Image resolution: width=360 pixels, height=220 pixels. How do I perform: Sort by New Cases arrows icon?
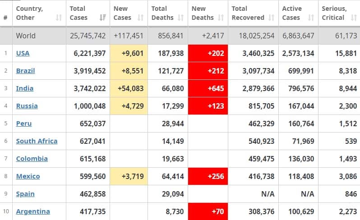coord(140,18)
